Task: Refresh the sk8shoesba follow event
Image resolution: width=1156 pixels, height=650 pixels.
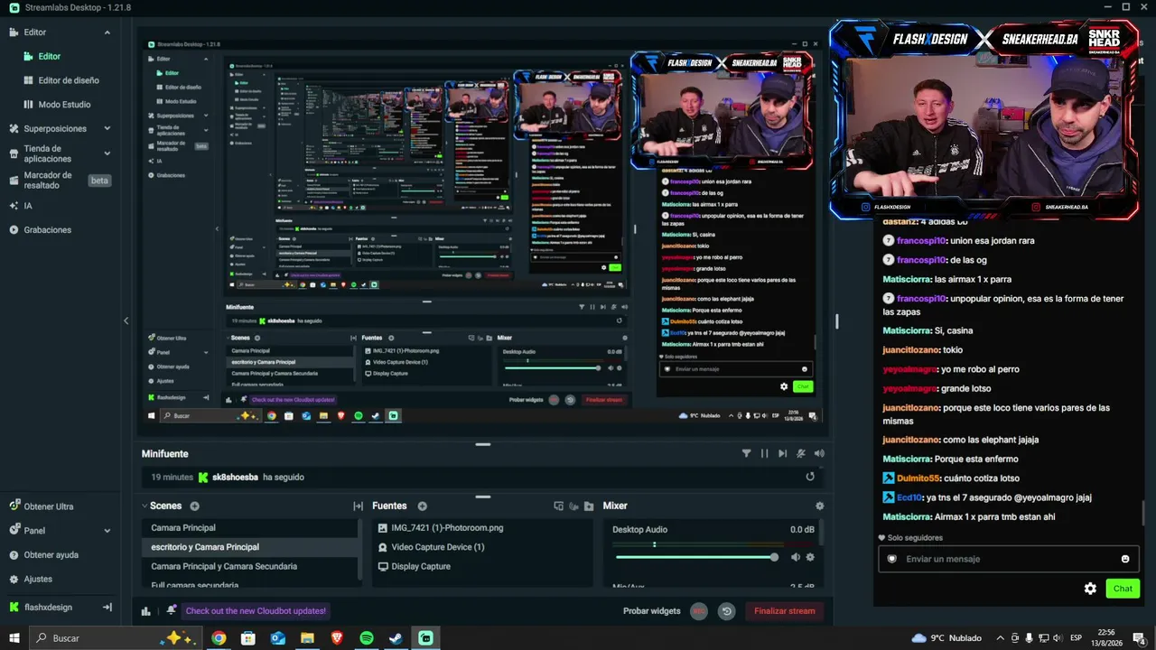Action: coord(810,477)
